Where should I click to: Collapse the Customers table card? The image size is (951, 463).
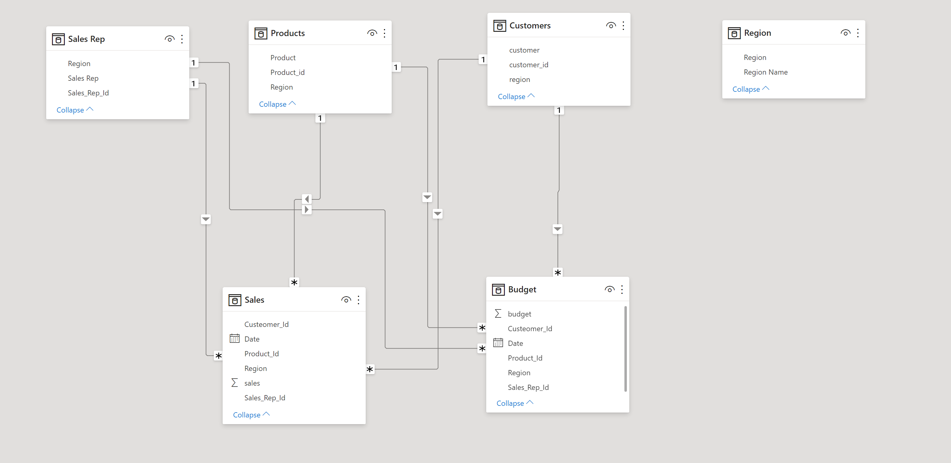click(x=516, y=96)
